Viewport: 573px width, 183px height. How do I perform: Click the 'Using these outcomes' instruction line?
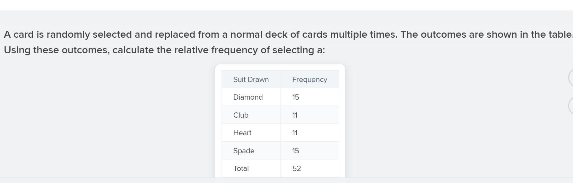[x=164, y=50]
